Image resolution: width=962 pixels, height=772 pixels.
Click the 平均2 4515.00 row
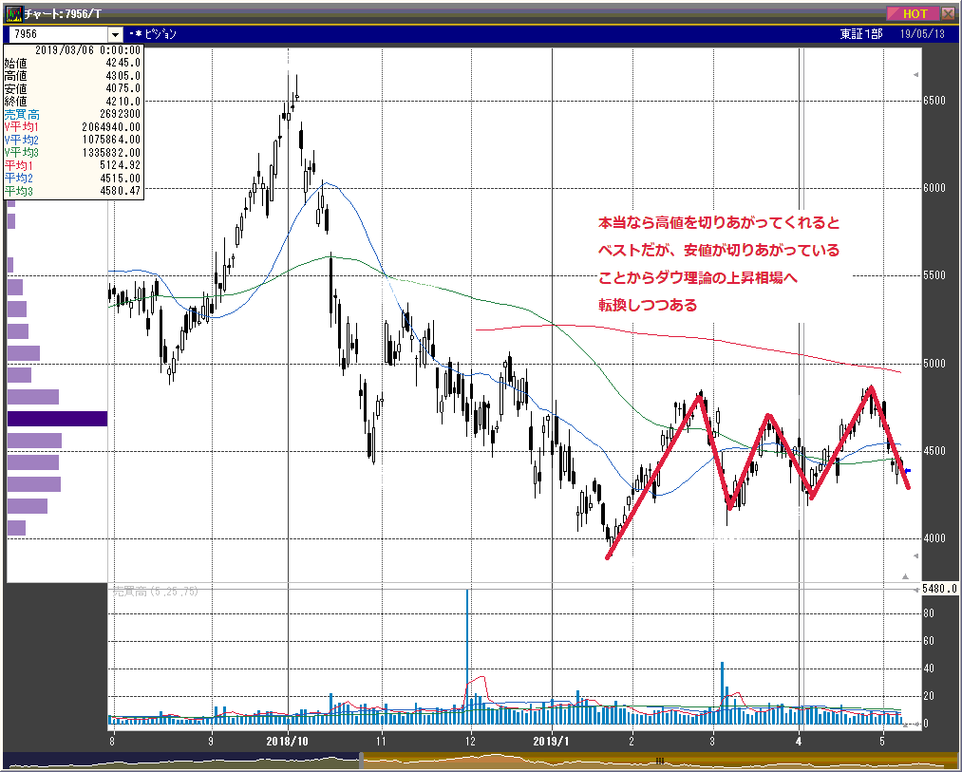(x=72, y=179)
